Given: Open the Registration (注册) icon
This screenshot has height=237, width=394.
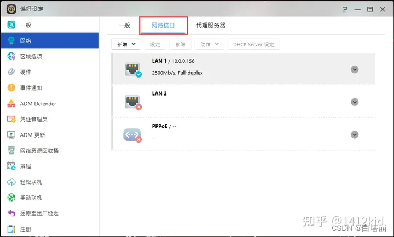Looking at the screenshot, I should [x=11, y=229].
